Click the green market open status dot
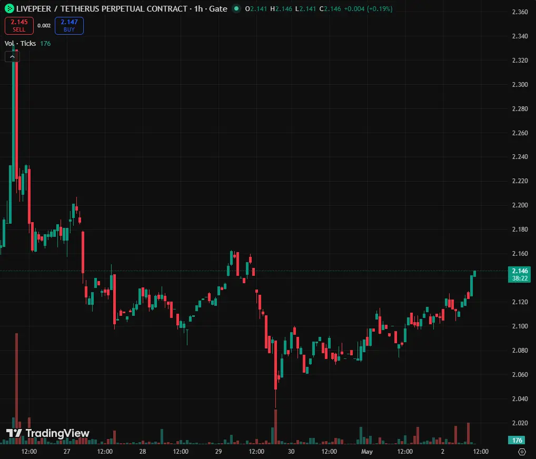The height and width of the screenshot is (459, 536). click(236, 8)
